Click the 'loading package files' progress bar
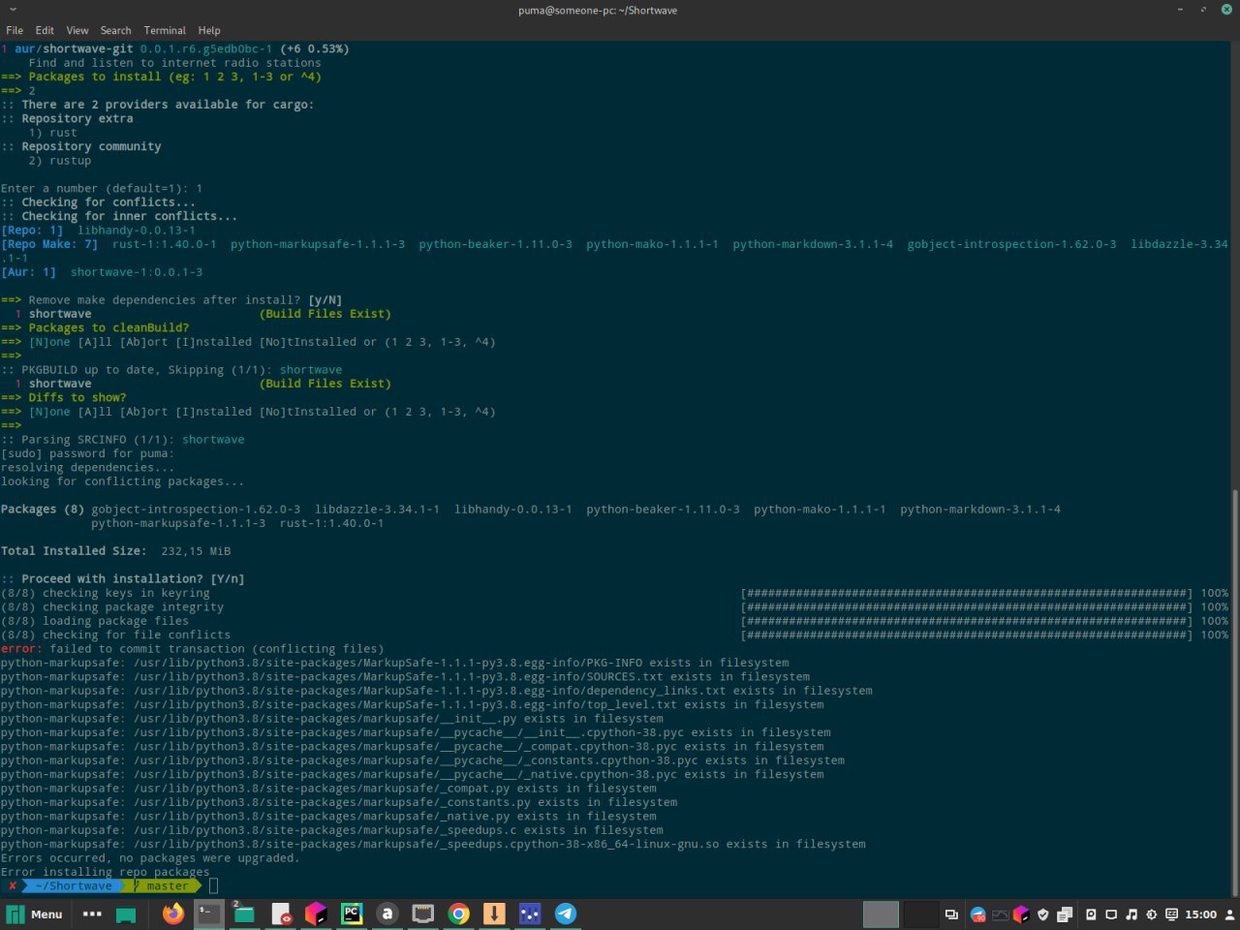Viewport: 1240px width, 930px height. pos(966,622)
